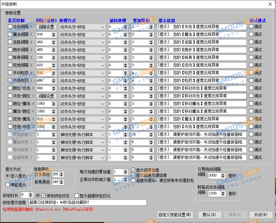Click 间隔设置 button in 攻击间隔 row
Image resolution: width=276 pixels, height=223 pixels.
pos(46,27)
